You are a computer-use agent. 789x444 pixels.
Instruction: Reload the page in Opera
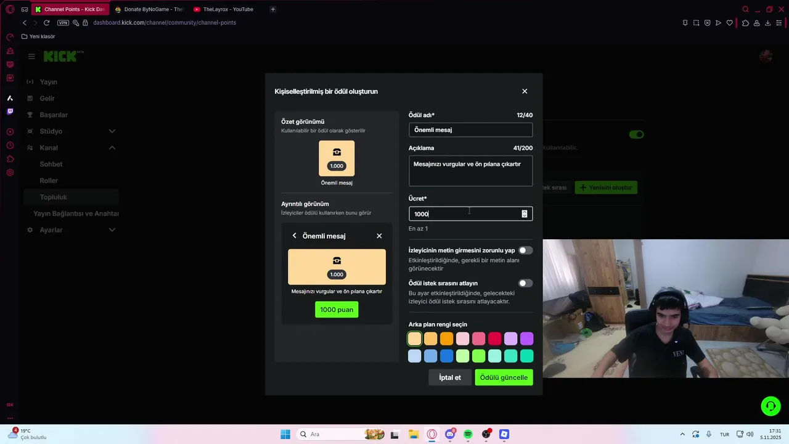click(x=46, y=23)
